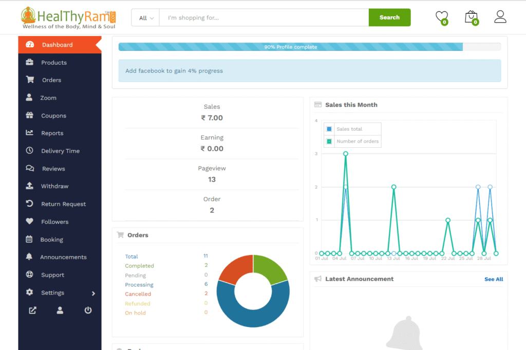Expand the Settings submenu arrow

pyautogui.click(x=93, y=294)
